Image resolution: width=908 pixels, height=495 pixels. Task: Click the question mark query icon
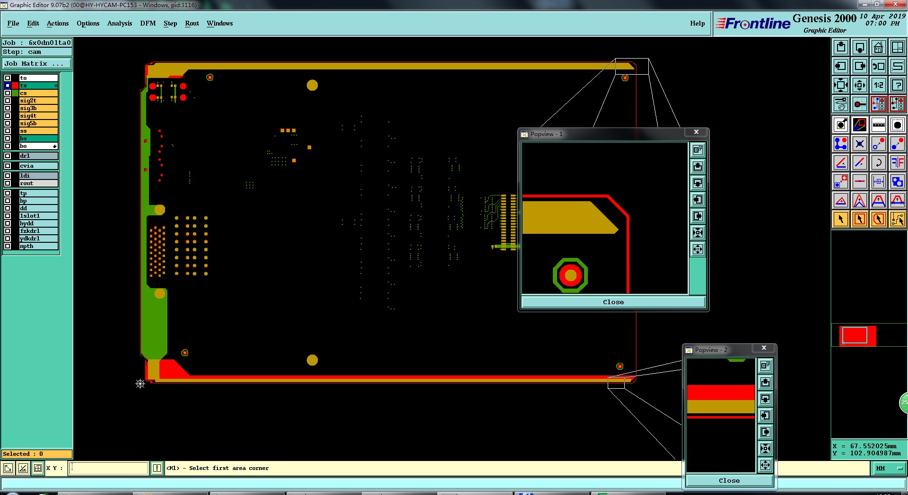898,85
